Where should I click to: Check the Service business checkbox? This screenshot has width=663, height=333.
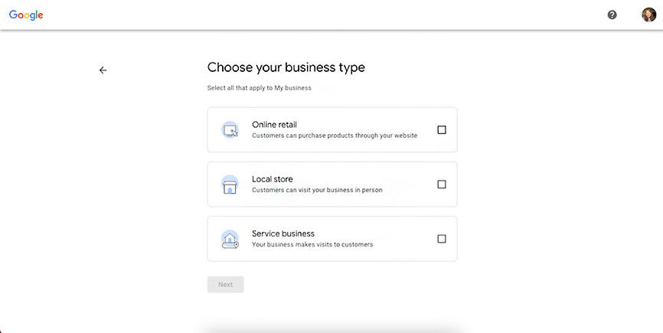tap(442, 239)
